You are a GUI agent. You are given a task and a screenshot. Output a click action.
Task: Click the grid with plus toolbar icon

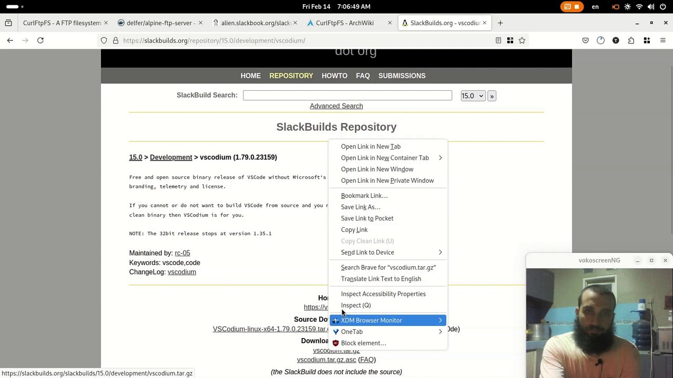click(647, 40)
